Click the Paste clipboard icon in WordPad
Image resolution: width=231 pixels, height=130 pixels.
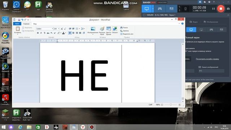(18, 29)
